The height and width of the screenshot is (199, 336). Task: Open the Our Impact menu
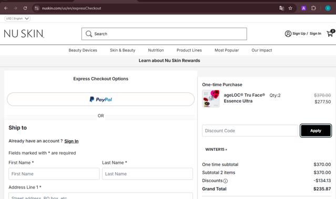click(x=262, y=50)
